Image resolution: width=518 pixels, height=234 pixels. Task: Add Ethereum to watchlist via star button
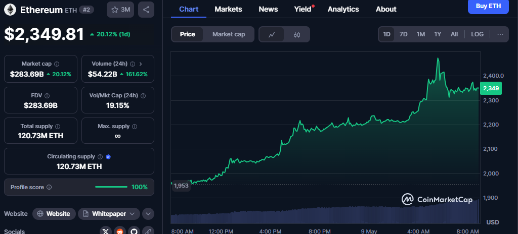point(120,10)
